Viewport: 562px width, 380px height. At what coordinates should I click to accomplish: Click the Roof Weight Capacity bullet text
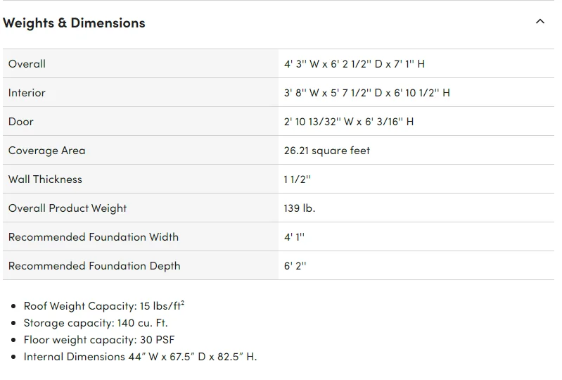(104, 305)
